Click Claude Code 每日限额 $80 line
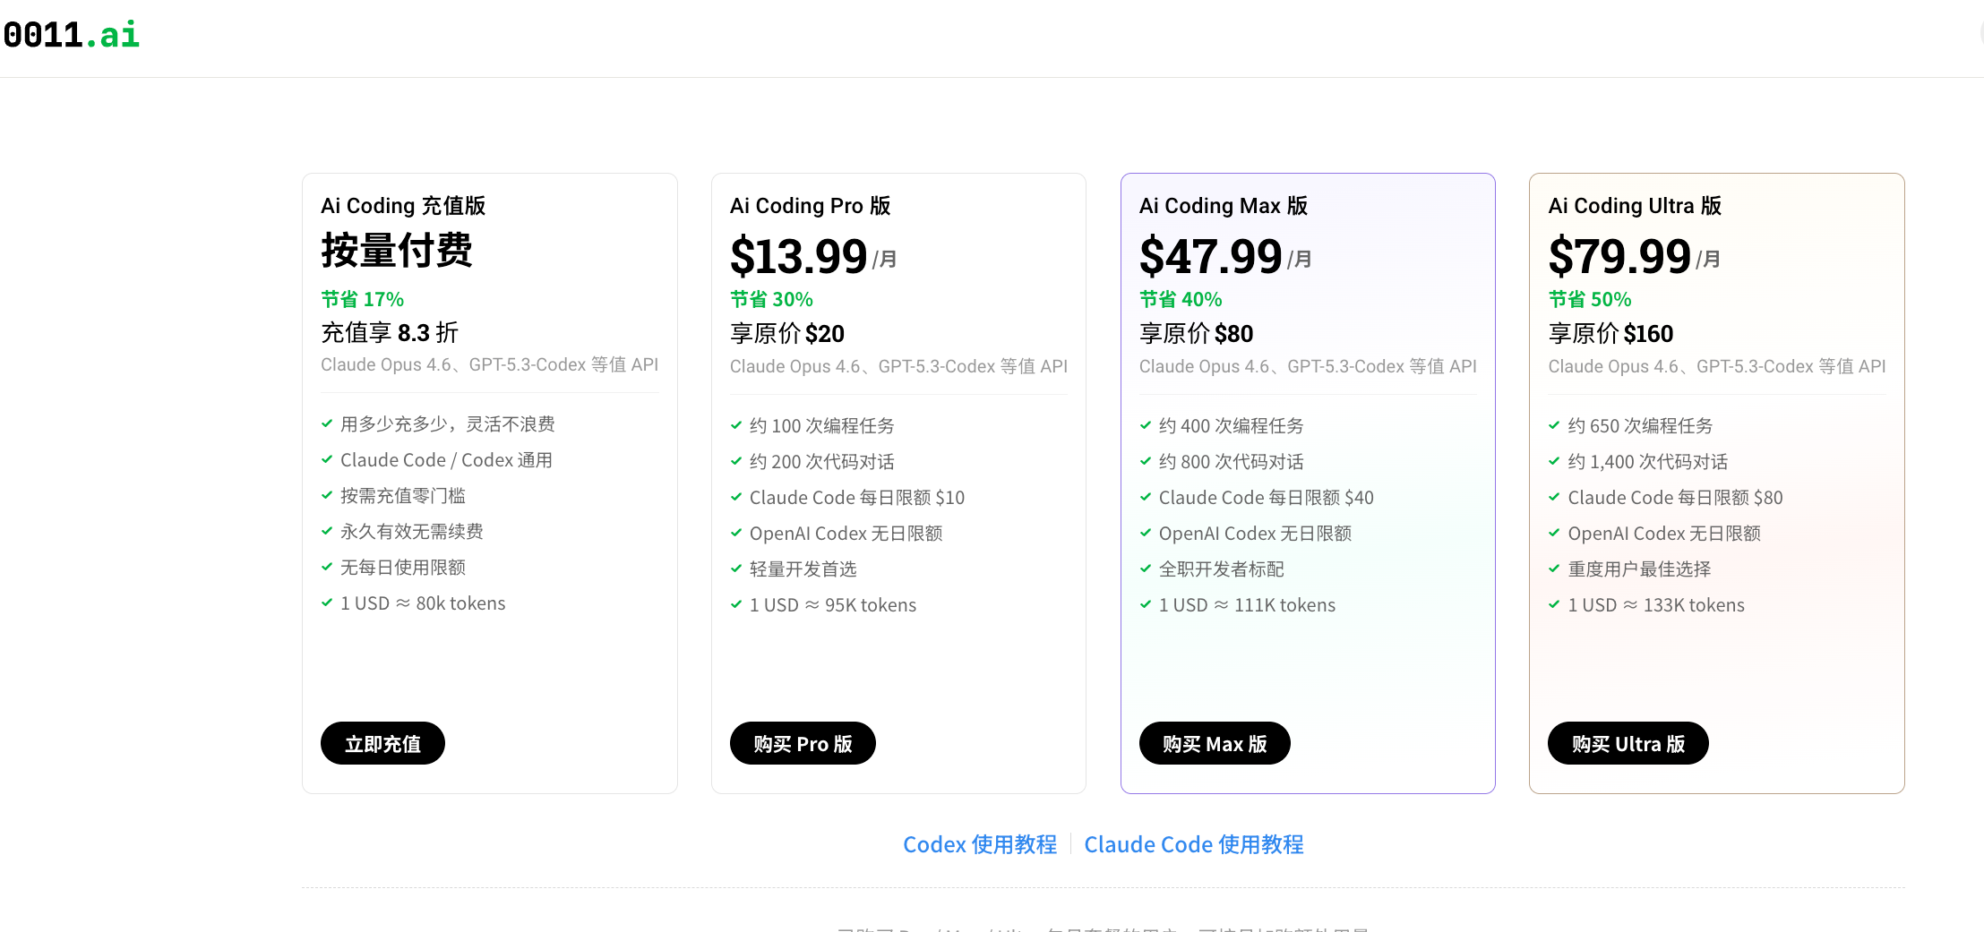Image resolution: width=1984 pixels, height=932 pixels. click(1675, 498)
